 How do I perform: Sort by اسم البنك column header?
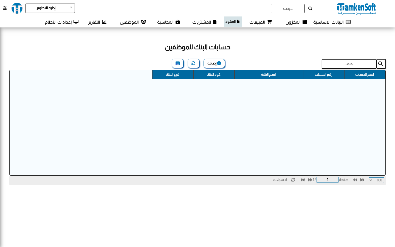click(x=269, y=75)
